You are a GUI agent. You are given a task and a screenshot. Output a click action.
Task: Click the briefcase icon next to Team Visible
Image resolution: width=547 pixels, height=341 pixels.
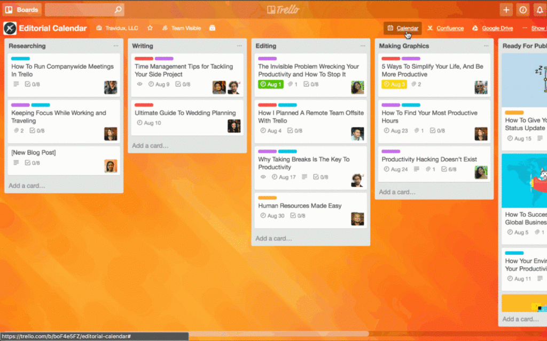(212, 28)
